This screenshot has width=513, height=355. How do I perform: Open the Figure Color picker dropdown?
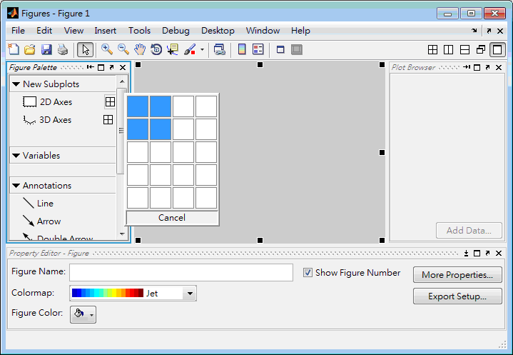point(83,314)
